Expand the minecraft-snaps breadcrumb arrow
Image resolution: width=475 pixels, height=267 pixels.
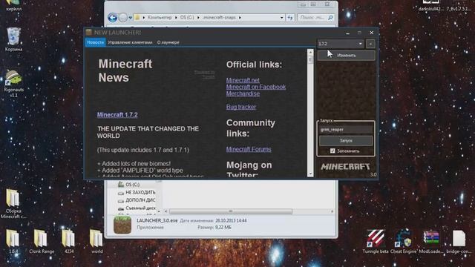coord(240,18)
